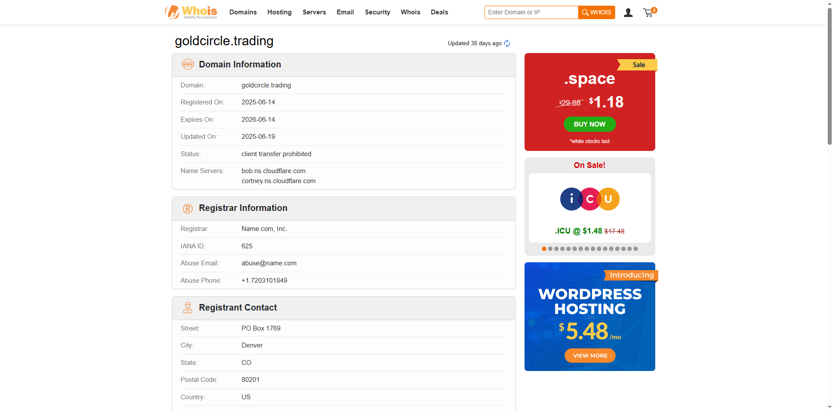Click the VIEW MORE WordPress hosting button
The width and height of the screenshot is (833, 411).
pyautogui.click(x=590, y=355)
